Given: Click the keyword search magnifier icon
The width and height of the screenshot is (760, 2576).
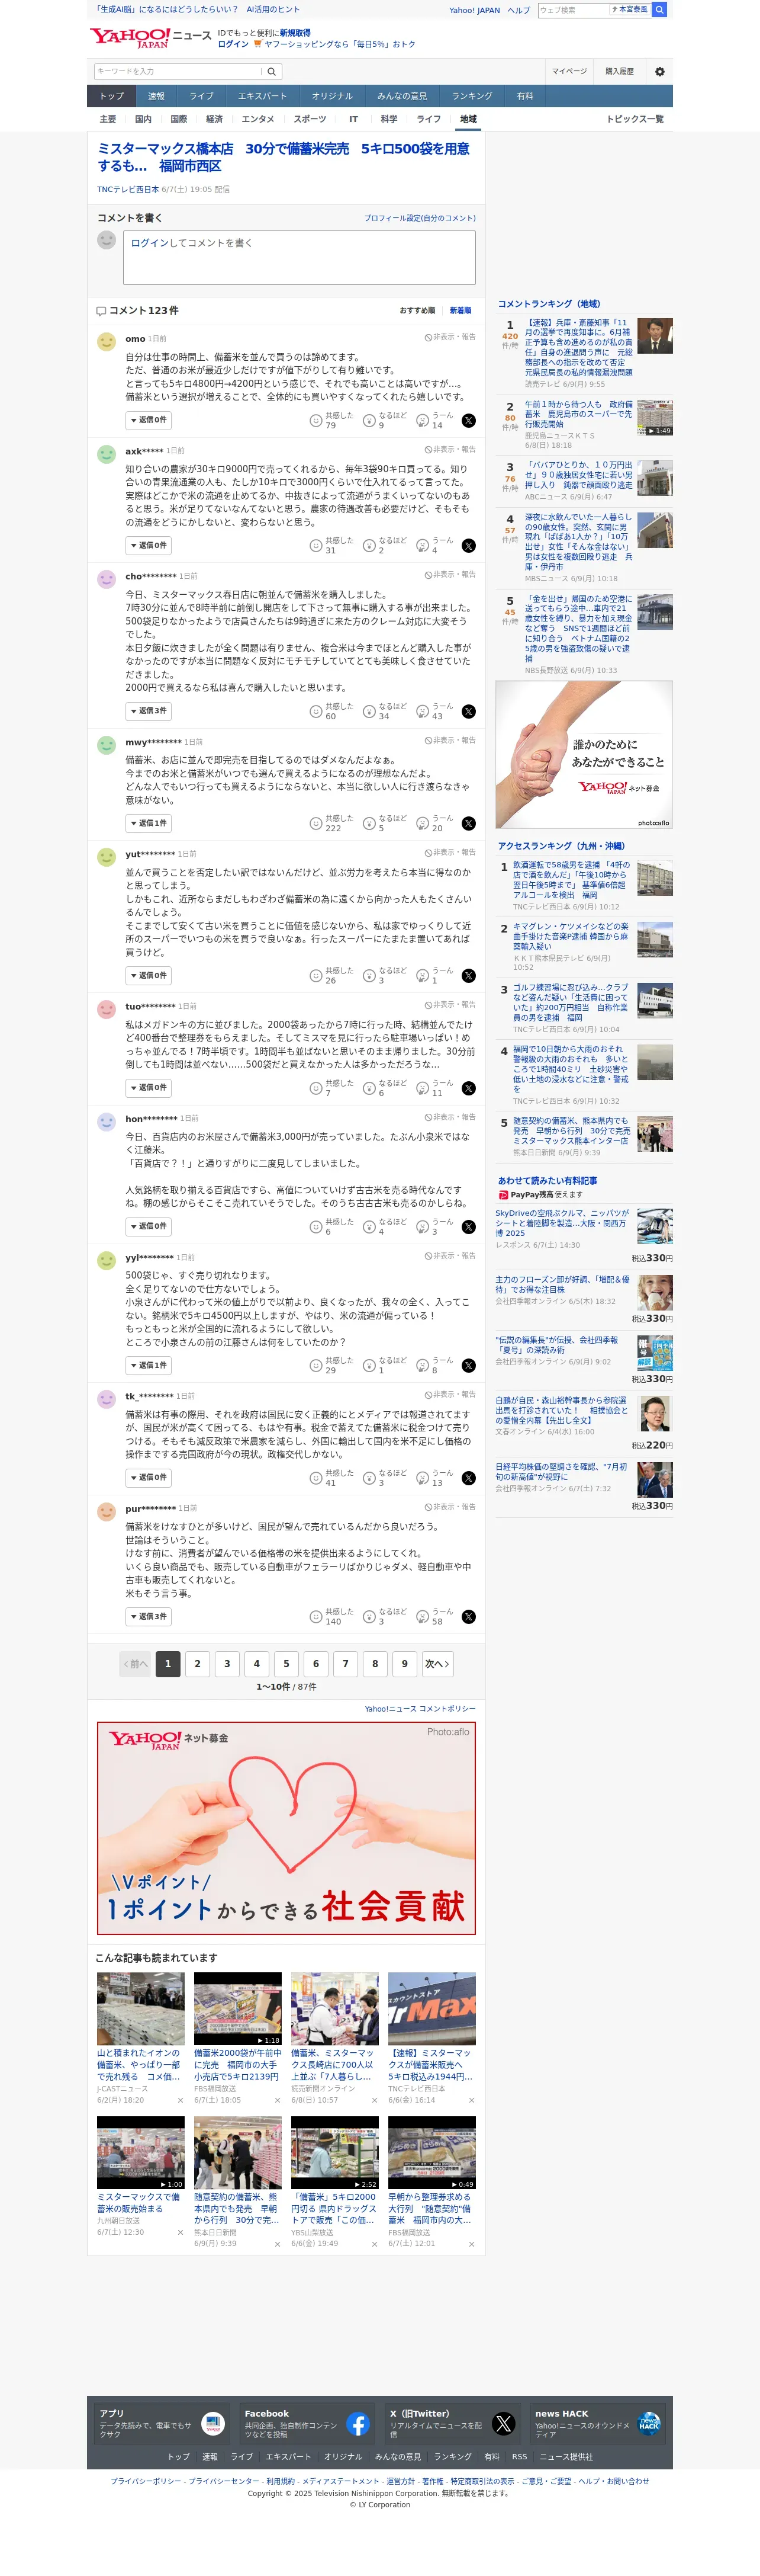Looking at the screenshot, I should click(x=272, y=71).
